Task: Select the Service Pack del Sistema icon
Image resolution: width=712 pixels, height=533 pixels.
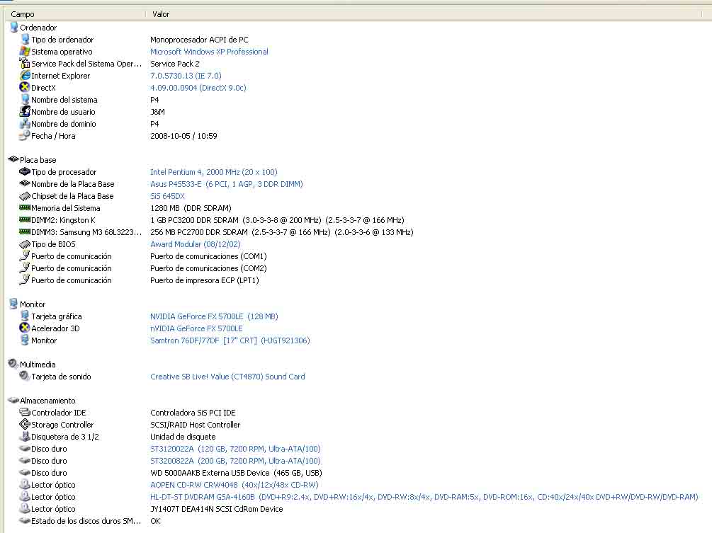Action: pyautogui.click(x=25, y=64)
